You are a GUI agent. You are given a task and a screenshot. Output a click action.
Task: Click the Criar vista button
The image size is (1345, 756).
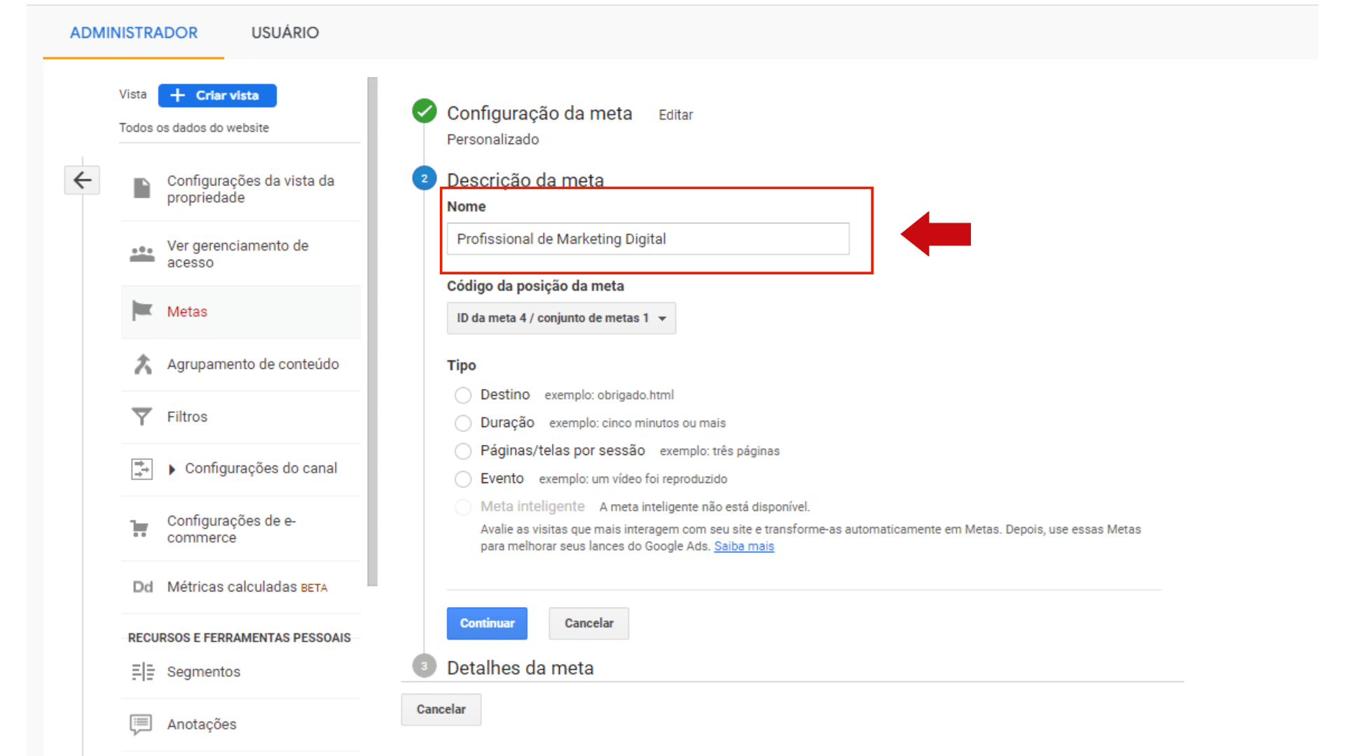click(217, 95)
